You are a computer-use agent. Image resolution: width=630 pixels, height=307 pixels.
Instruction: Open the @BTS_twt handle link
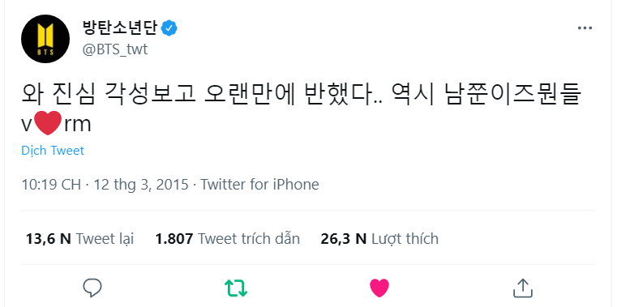(115, 49)
